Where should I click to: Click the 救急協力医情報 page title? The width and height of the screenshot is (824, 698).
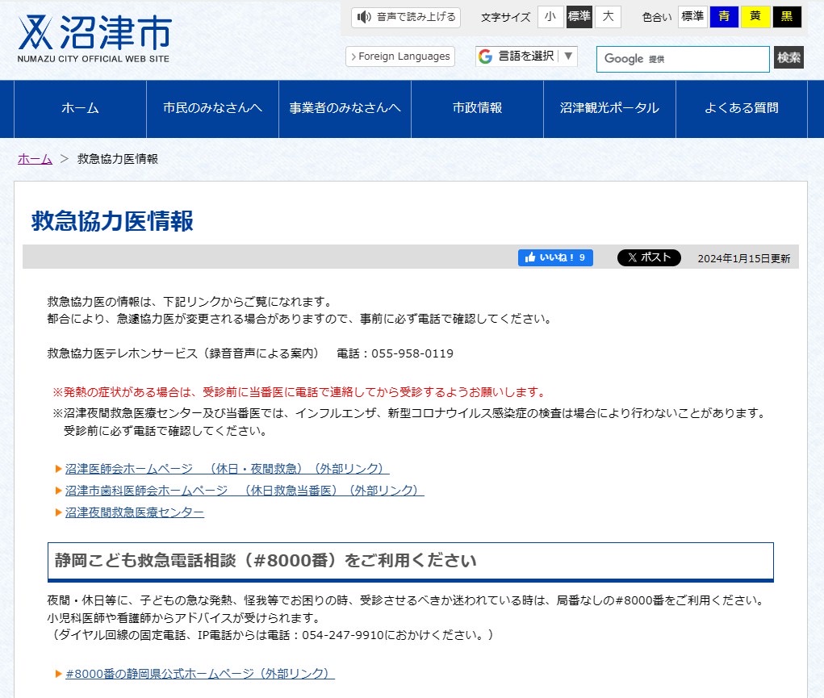coord(112,221)
